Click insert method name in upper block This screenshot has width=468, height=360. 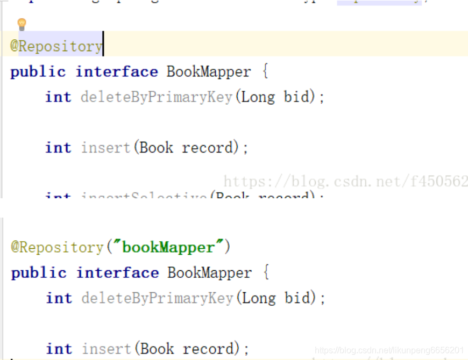105,148
